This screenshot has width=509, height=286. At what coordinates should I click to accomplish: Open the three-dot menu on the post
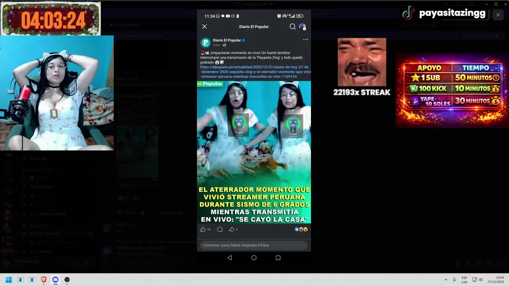[305, 40]
